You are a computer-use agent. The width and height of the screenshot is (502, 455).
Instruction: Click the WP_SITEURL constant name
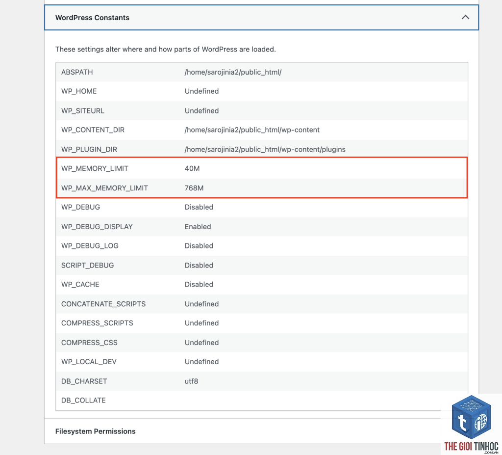coord(83,110)
